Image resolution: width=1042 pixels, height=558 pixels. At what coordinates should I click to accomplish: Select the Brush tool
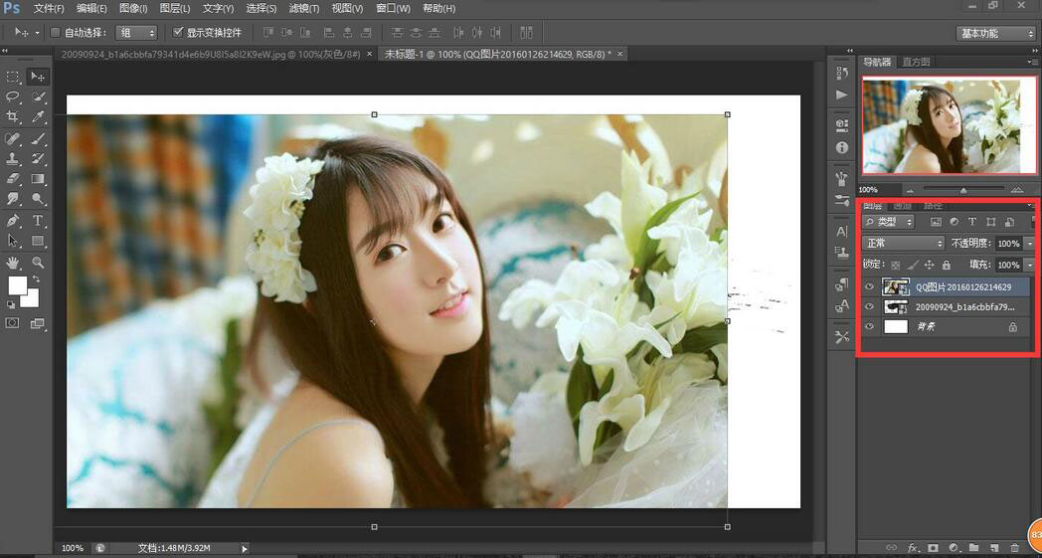(x=38, y=138)
